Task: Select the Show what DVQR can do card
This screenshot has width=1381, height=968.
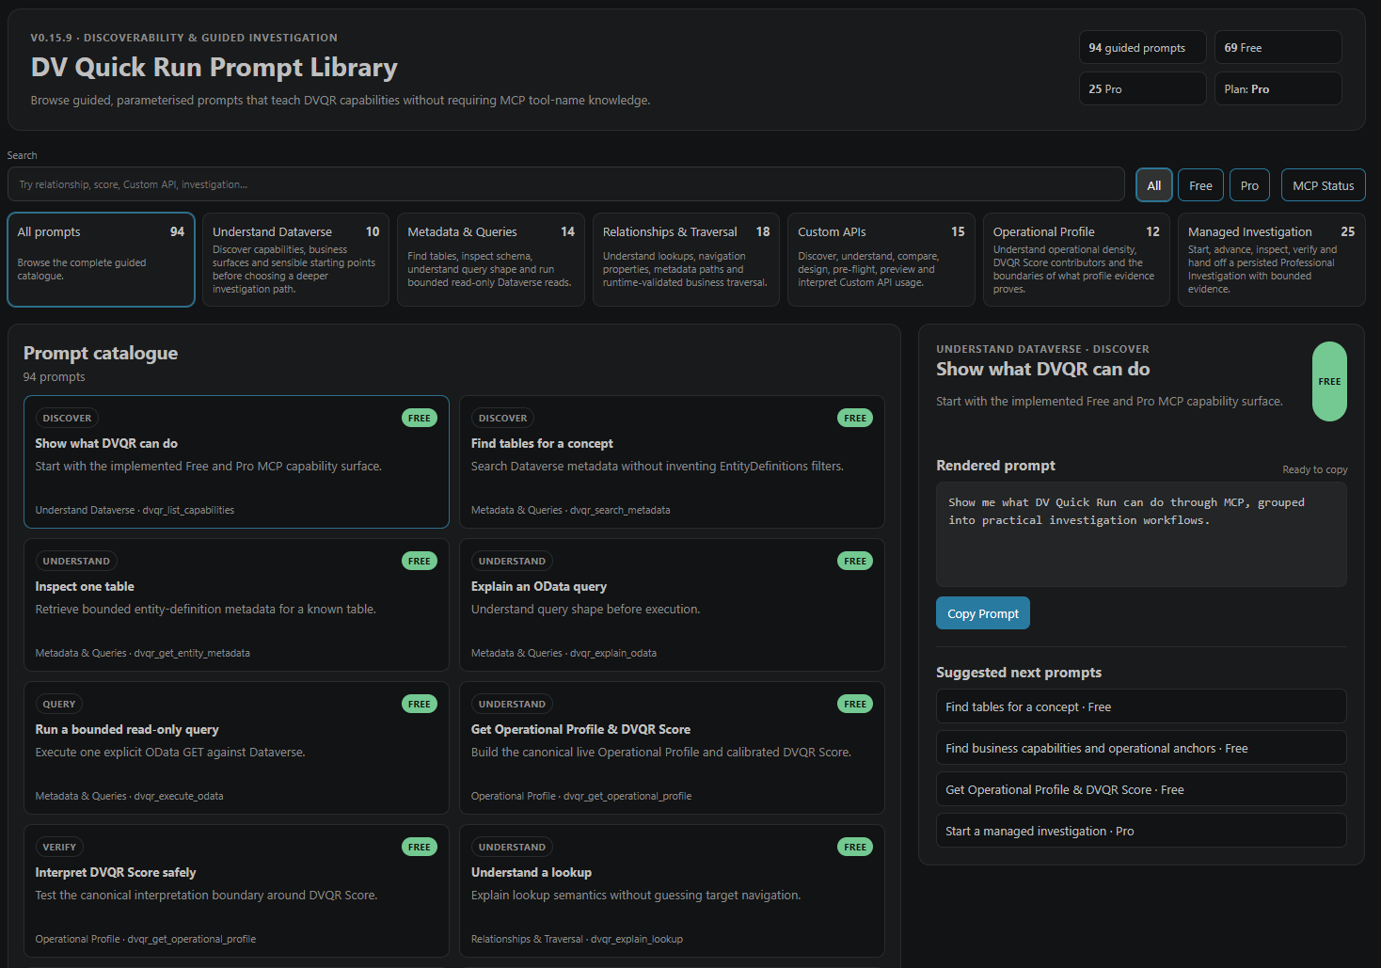Action: (236, 462)
